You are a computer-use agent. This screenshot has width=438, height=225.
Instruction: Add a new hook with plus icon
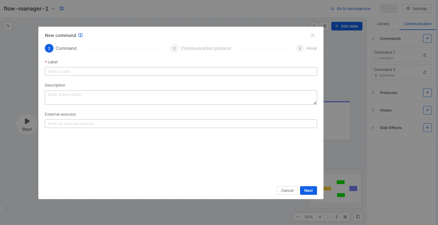[x=427, y=110]
